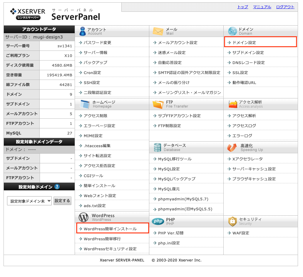Open ads.txt設定
Image resolution: width=303 pixels, height=277 pixels.
point(95,206)
